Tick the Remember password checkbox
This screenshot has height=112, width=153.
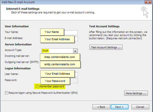point(37,86)
